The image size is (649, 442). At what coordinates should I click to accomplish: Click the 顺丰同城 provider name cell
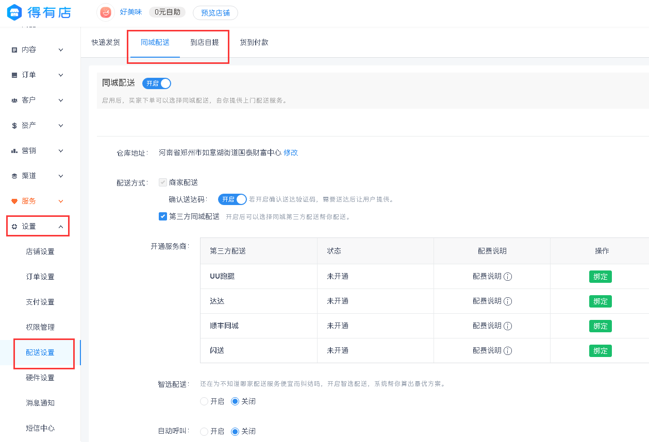[x=259, y=326]
